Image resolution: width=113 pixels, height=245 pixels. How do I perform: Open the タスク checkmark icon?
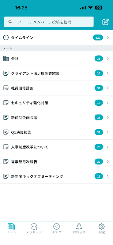pyautogui.click(x=57, y=226)
